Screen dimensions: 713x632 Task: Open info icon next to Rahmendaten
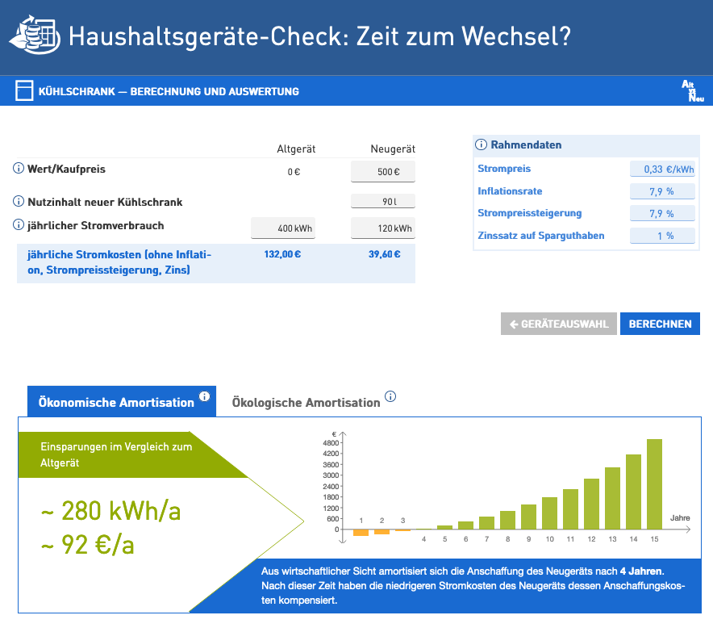coord(481,144)
